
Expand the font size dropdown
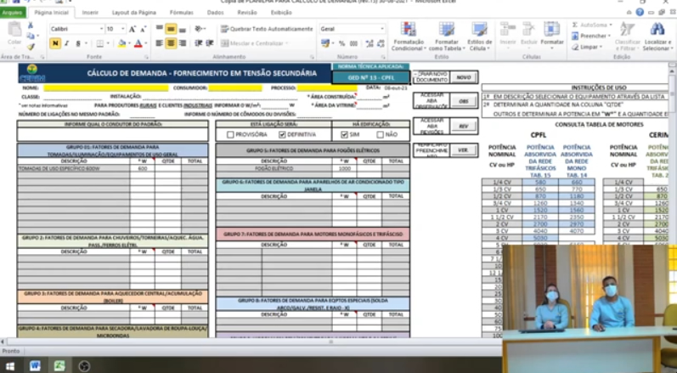122,29
